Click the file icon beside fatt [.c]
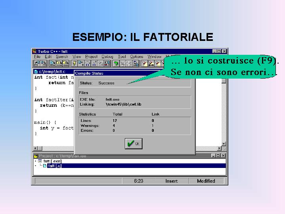This screenshot has width=285, height=214. pos(45,166)
